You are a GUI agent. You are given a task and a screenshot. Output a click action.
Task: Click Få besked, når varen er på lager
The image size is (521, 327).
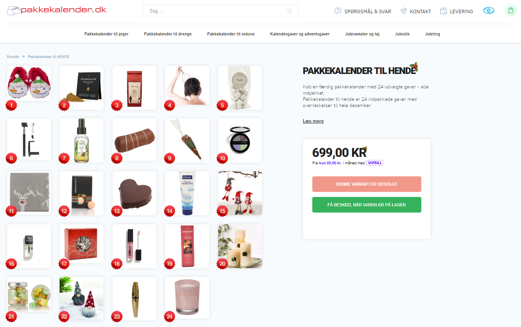coord(367,205)
